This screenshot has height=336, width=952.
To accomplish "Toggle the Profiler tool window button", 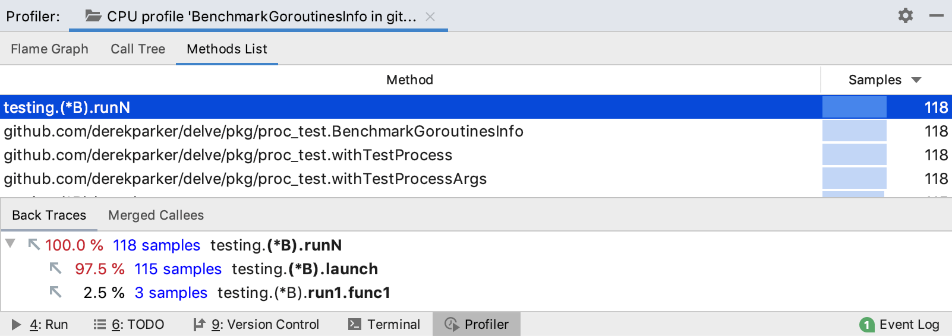I will (477, 324).
